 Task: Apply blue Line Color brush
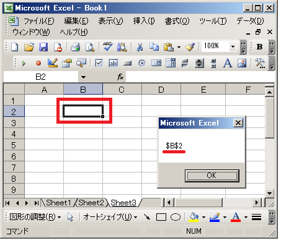(215, 217)
